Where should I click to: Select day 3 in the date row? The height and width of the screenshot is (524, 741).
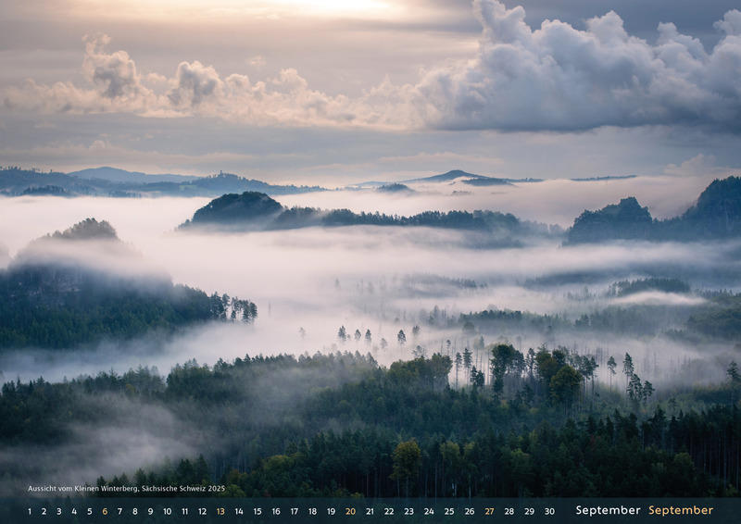(58, 511)
